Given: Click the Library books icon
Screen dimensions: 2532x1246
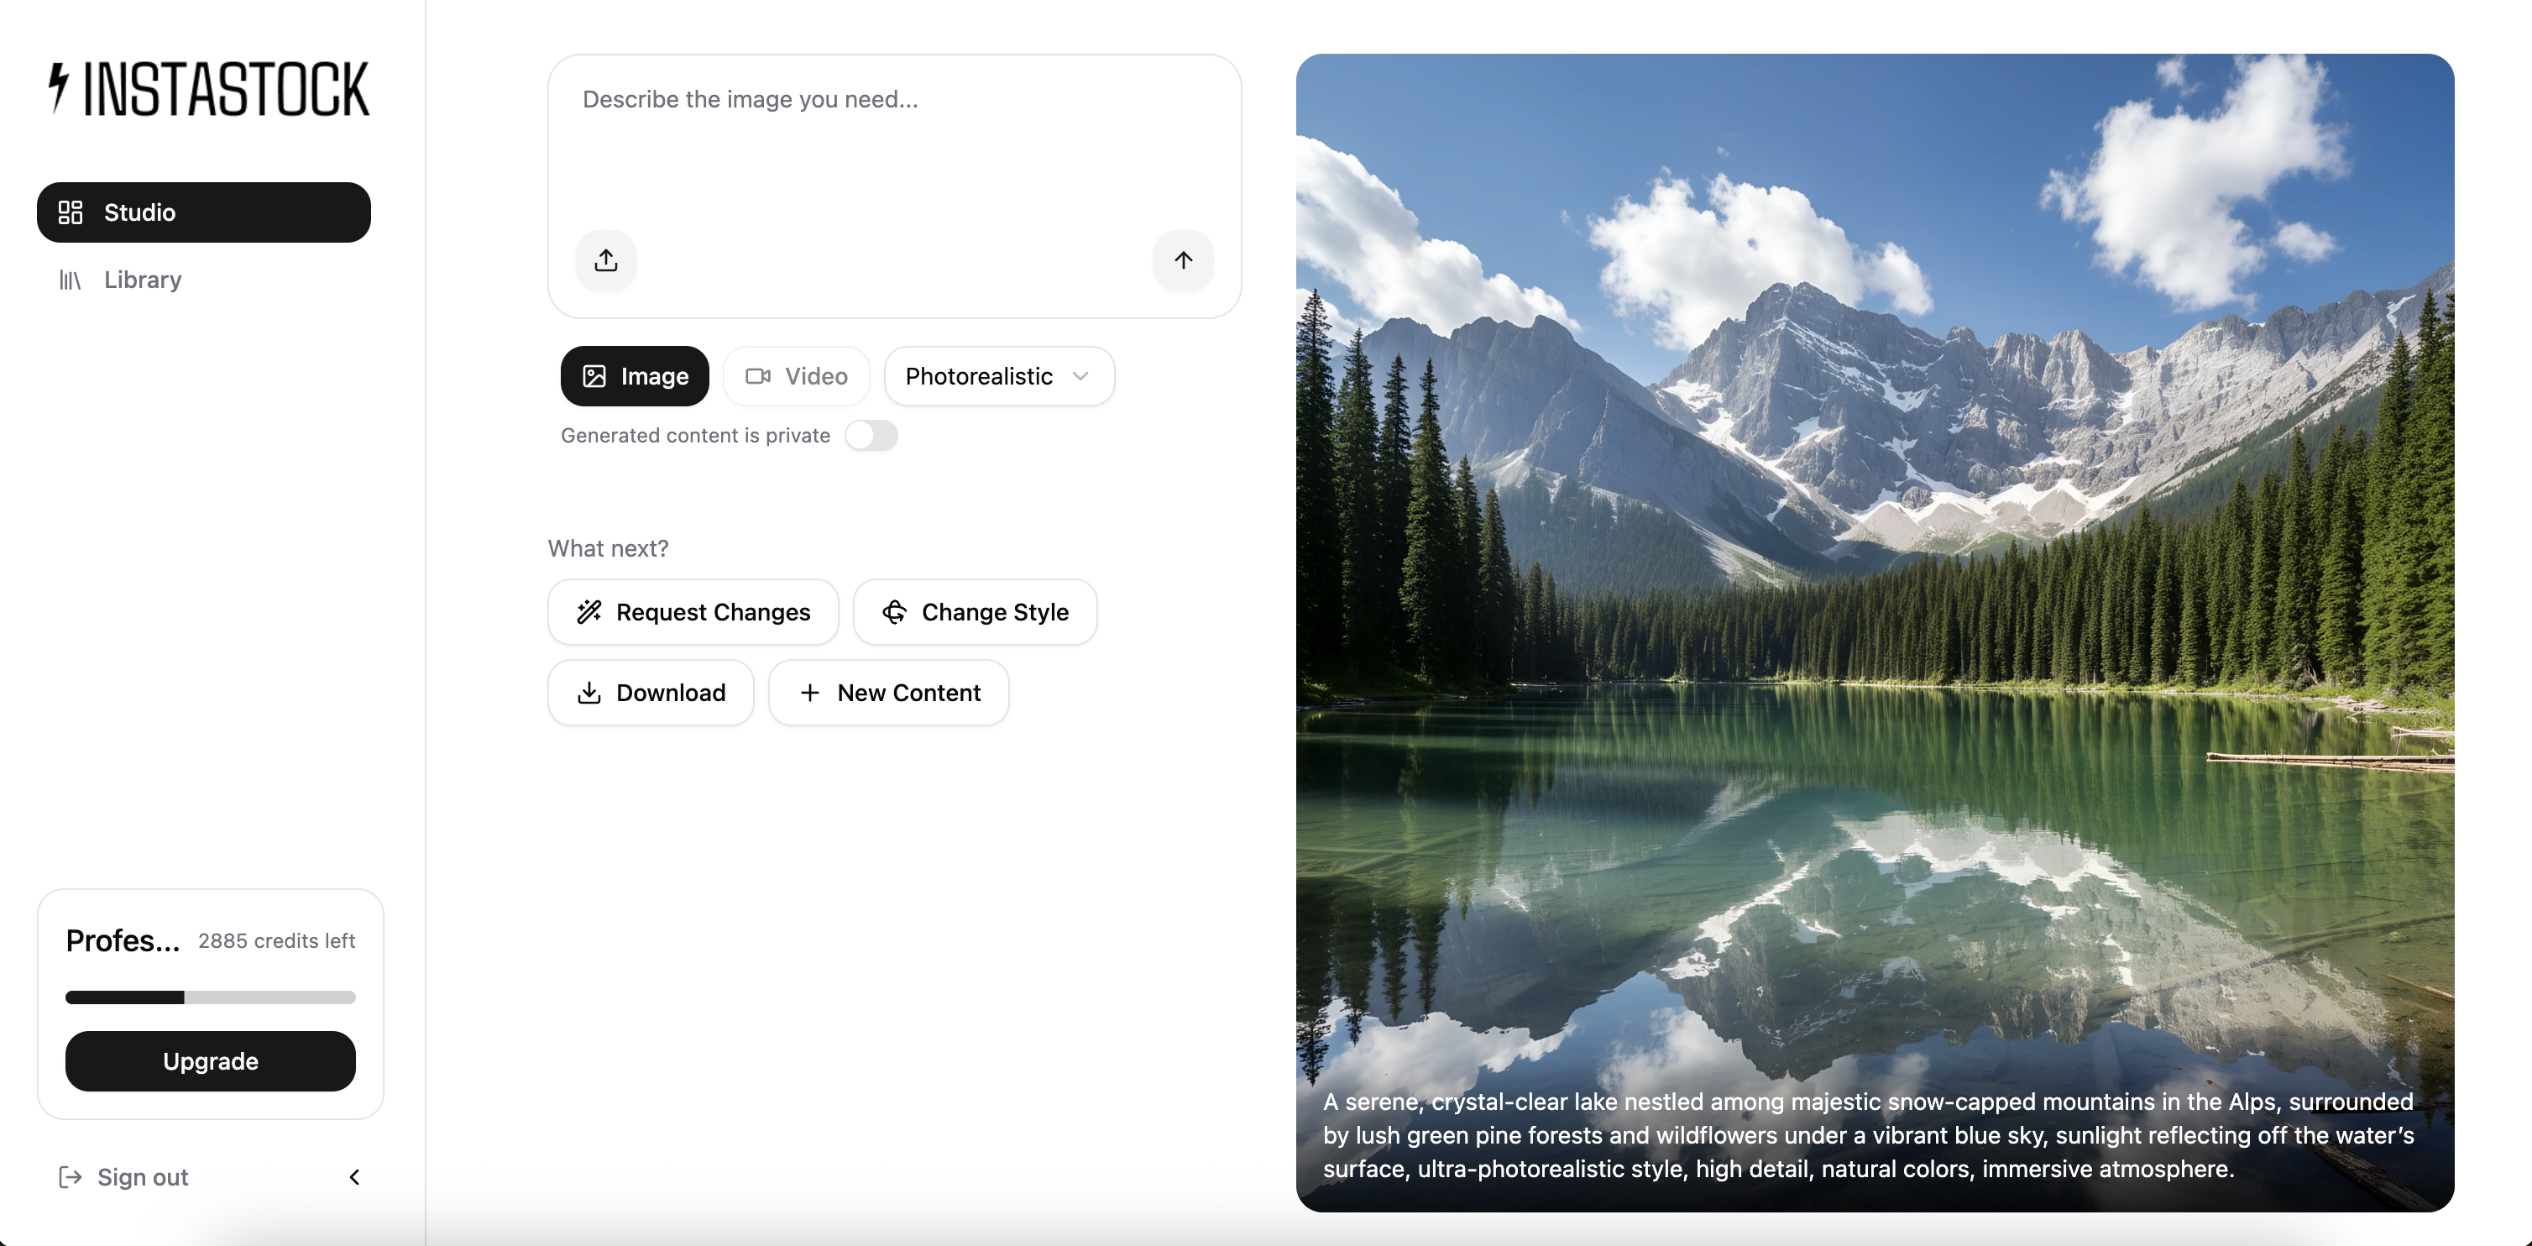Looking at the screenshot, I should 70,280.
